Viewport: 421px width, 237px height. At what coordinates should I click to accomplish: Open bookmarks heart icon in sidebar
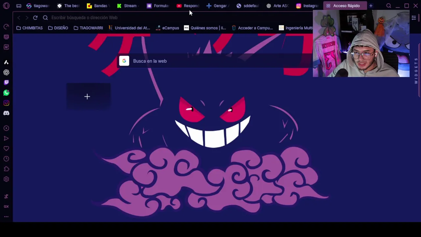[x=6, y=149]
